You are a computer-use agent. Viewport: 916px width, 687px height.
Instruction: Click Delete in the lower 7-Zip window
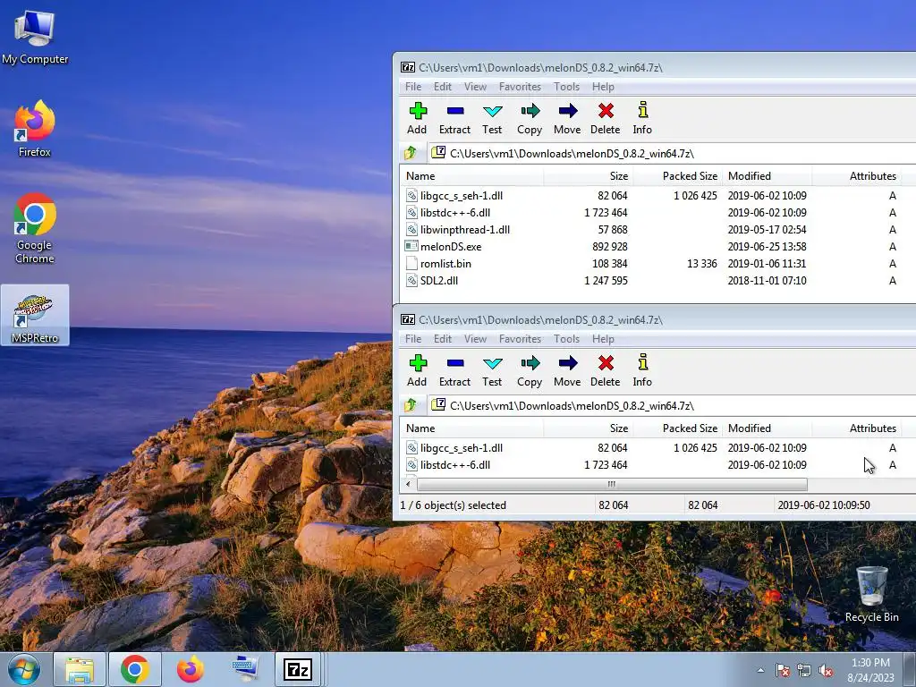click(606, 371)
